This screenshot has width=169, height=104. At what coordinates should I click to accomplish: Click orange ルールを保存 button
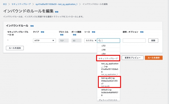click(x=154, y=58)
